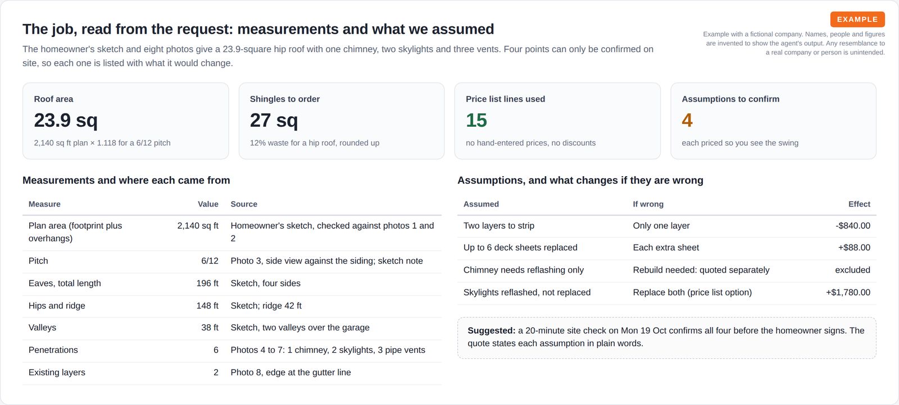Click the Measure column header
899x405 pixels.
pyautogui.click(x=44, y=204)
